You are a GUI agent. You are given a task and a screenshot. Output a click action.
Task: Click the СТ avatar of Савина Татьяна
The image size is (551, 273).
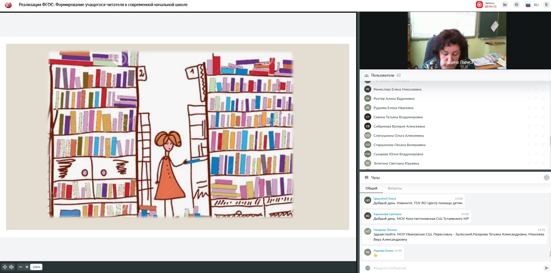pos(368,117)
